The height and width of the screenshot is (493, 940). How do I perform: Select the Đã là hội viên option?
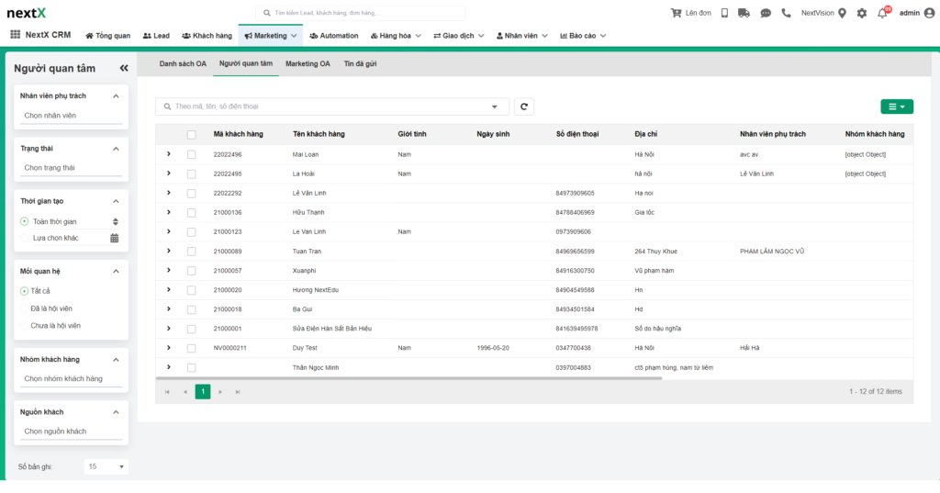pos(25,308)
